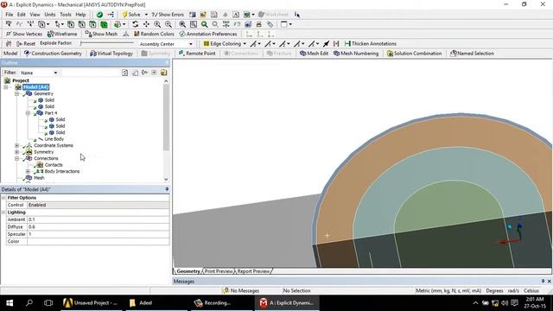553x311 pixels.
Task: Open Annotation Preferences
Action: coord(208,34)
